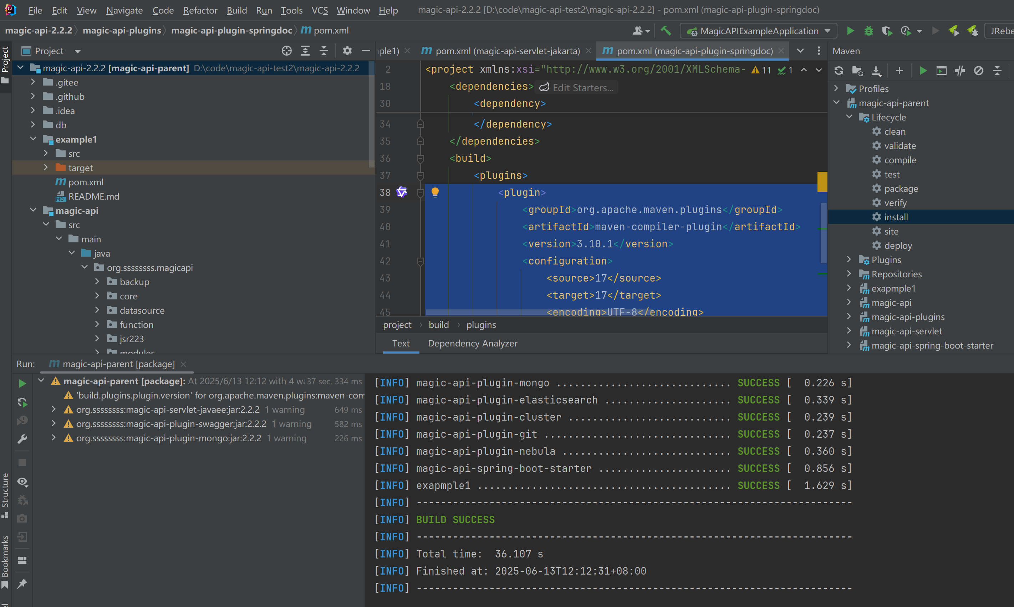The height and width of the screenshot is (607, 1014).
Task: Debug MagicAPIExampleApplication with bug icon
Action: 868,31
